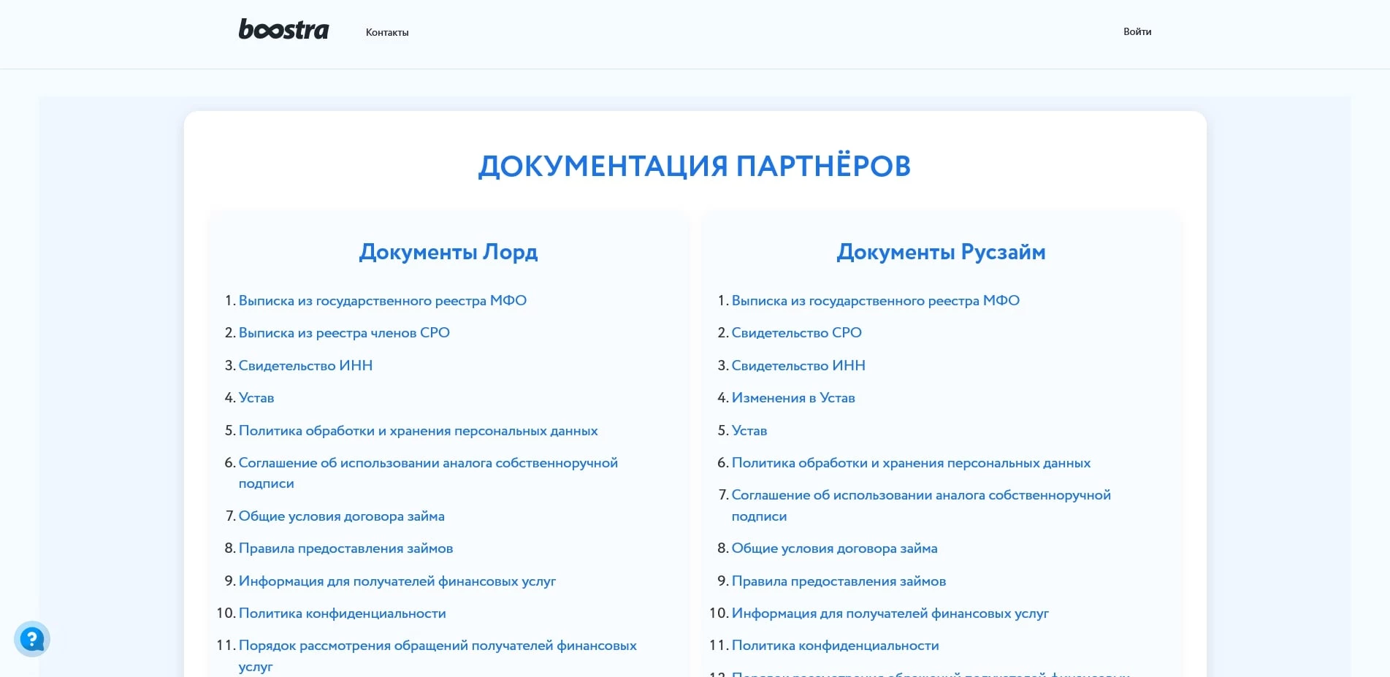Open Русзайм Политика конфиденциальности
1390x677 pixels.
point(835,646)
